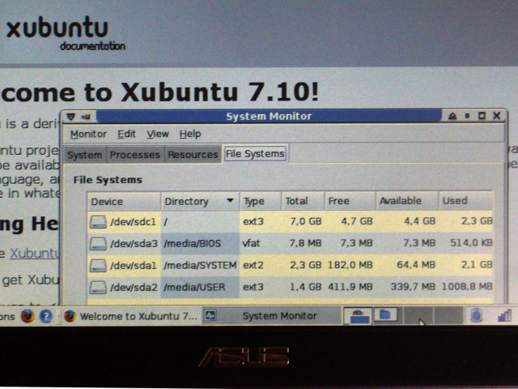Sort by the Free column header
Screen dimensions: 518x389
click(x=350, y=201)
